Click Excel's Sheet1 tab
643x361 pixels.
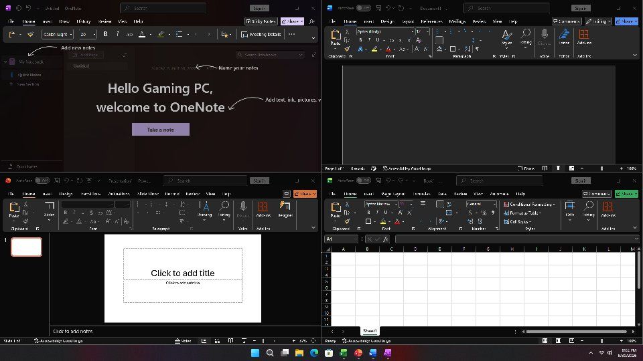point(370,331)
